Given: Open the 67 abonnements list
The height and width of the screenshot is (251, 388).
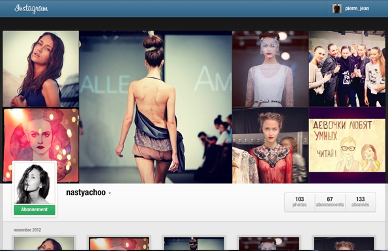Looking at the screenshot, I should tap(330, 202).
